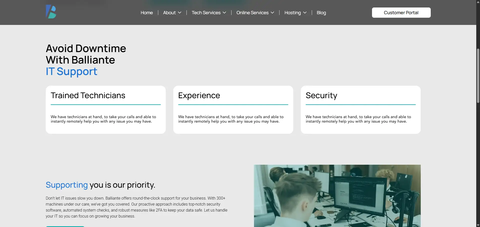The height and width of the screenshot is (227, 480).
Task: Click the scroll down arrow on the scrollbar
Action: [478, 225]
